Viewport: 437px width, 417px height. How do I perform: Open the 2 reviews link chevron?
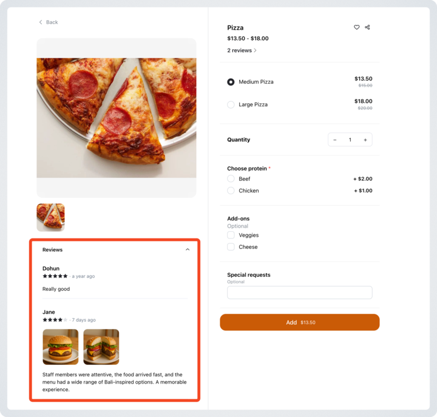(x=255, y=50)
